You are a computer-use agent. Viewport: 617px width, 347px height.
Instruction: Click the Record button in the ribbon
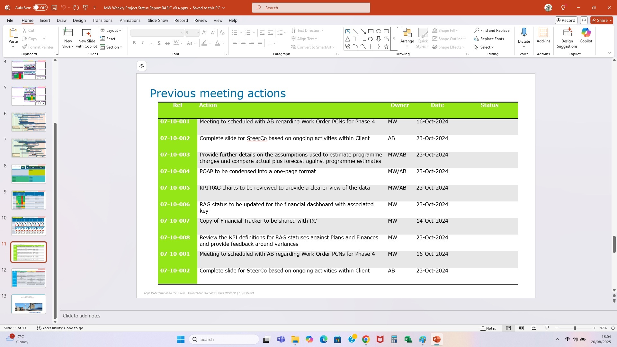[x=566, y=20]
